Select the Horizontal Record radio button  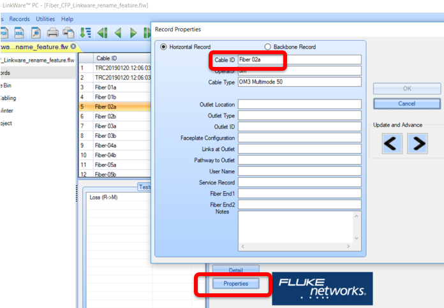point(164,47)
